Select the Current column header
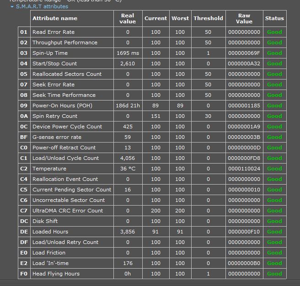This screenshot has width=300, height=286. pos(155,18)
